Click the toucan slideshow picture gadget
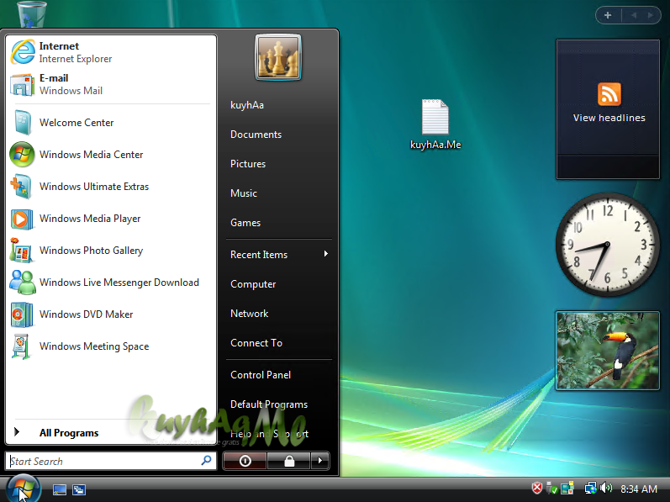Image resolution: width=670 pixels, height=502 pixels. [608, 351]
